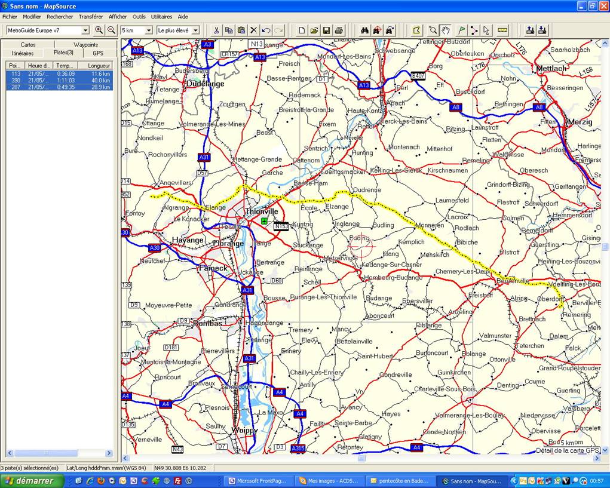The width and height of the screenshot is (610, 488).
Task: Select the Distance/Bearing ruler tool
Action: click(x=502, y=30)
